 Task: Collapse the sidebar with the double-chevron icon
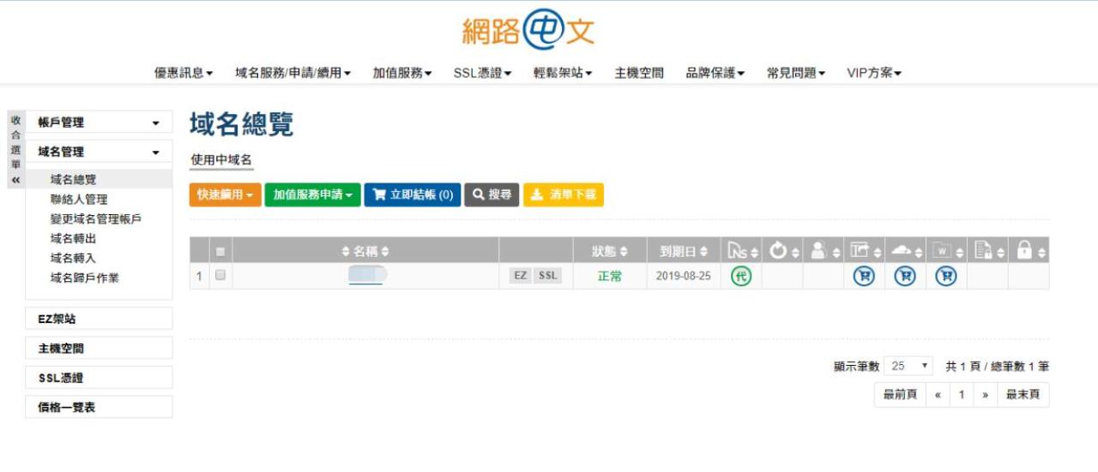point(15,181)
